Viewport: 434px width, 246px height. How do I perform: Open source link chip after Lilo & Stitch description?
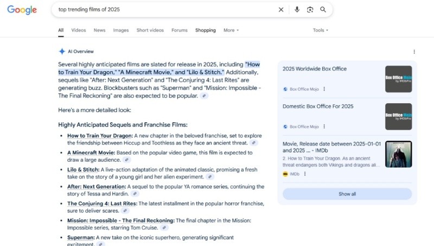click(x=210, y=176)
